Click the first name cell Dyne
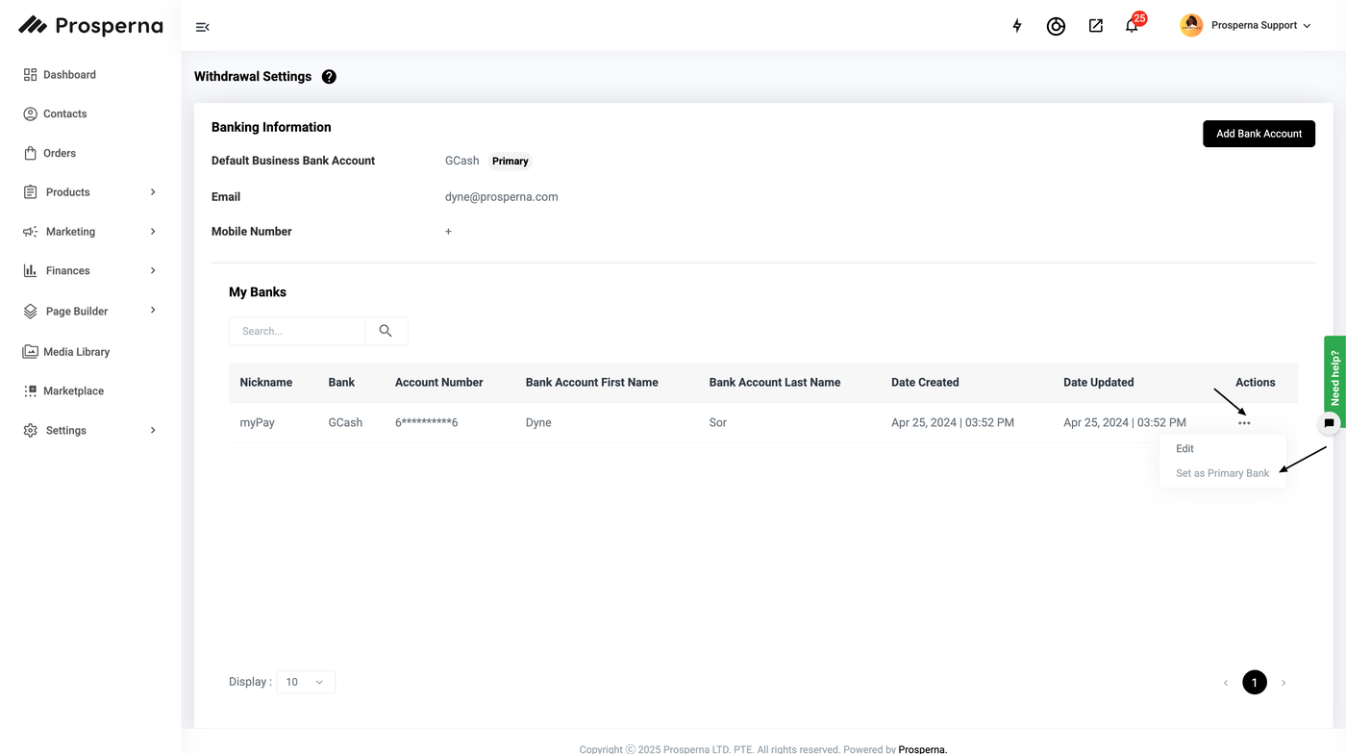Viewport: 1346px width, 754px height. [538, 423]
